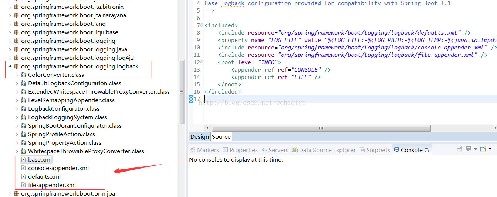
Task: Select console-appender.xml in the tree
Action: tap(58, 168)
